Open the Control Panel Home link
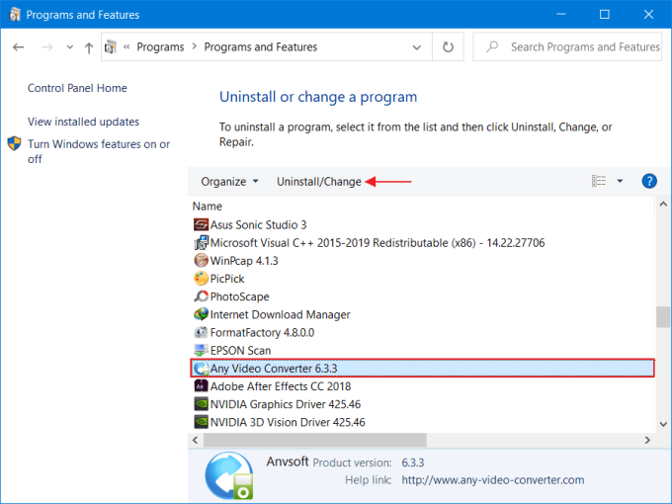Image resolution: width=672 pixels, height=504 pixels. click(x=77, y=88)
